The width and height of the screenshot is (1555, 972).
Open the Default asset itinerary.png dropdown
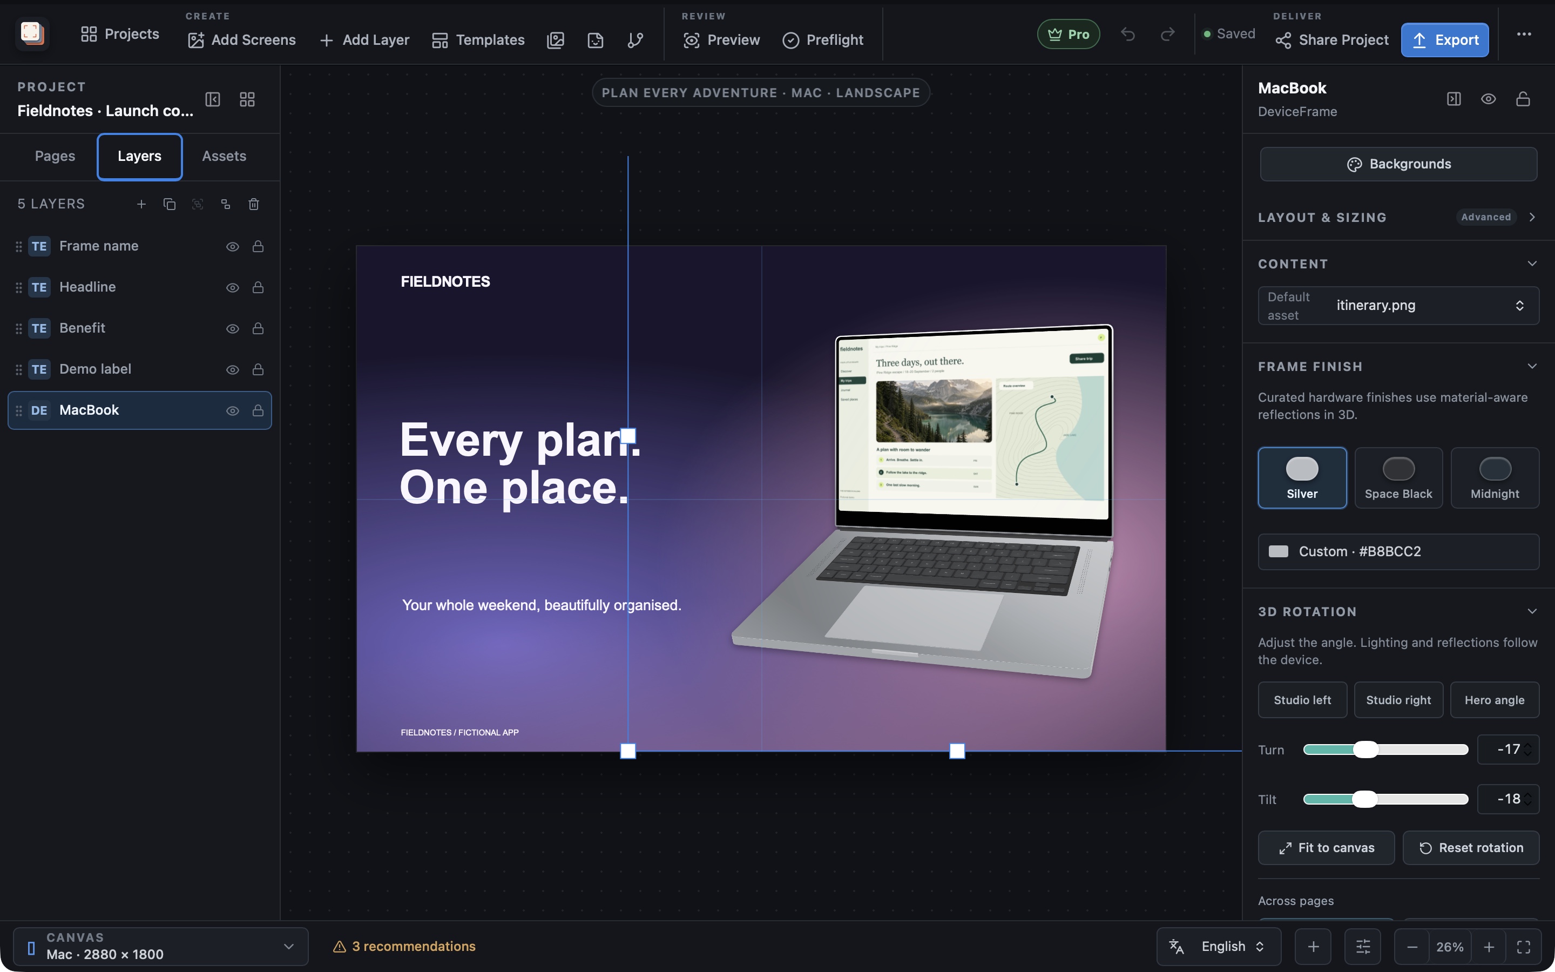coord(1398,305)
